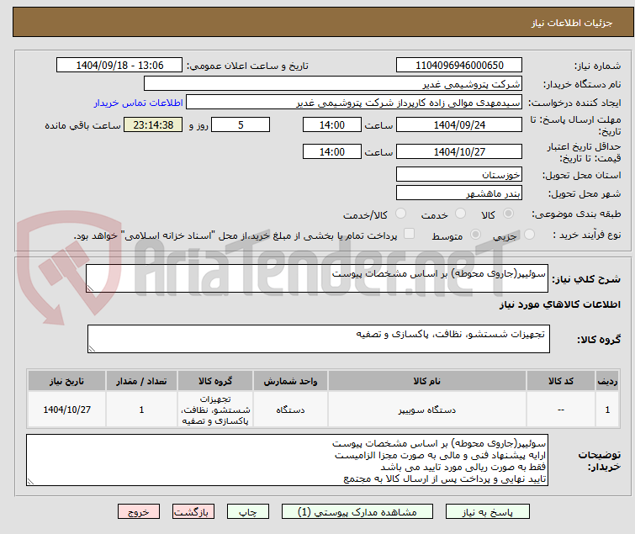635x534 pixels.
Task: Click the requester field 'سیدمهدی موالی زاده'
Action: [354, 103]
